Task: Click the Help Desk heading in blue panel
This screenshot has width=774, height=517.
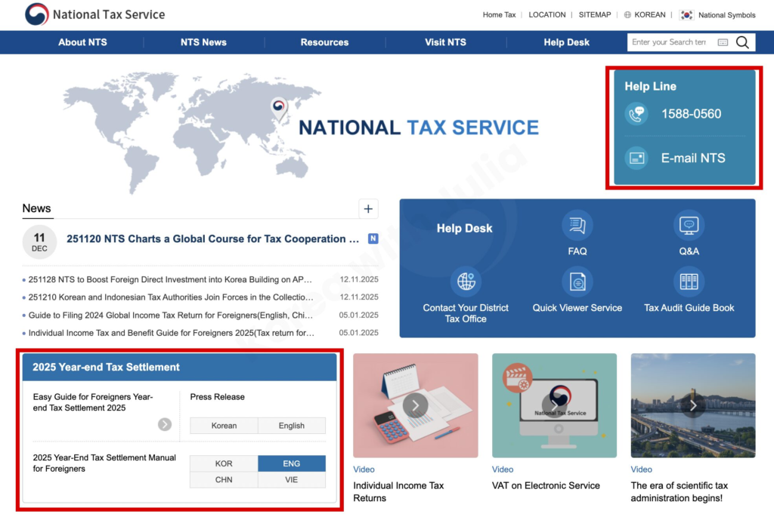Action: pyautogui.click(x=465, y=228)
